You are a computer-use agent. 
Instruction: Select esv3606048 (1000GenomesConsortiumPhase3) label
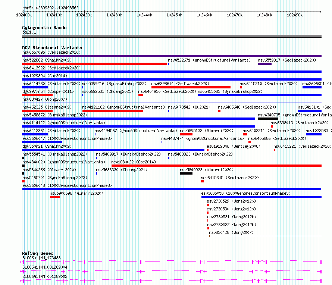pyautogui.click(x=67, y=185)
